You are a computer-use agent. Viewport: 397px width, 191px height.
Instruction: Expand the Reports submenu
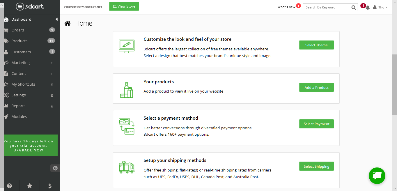52,106
